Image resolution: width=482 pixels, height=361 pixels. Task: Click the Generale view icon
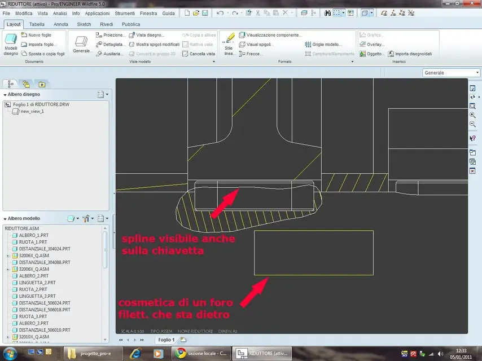pyautogui.click(x=81, y=45)
